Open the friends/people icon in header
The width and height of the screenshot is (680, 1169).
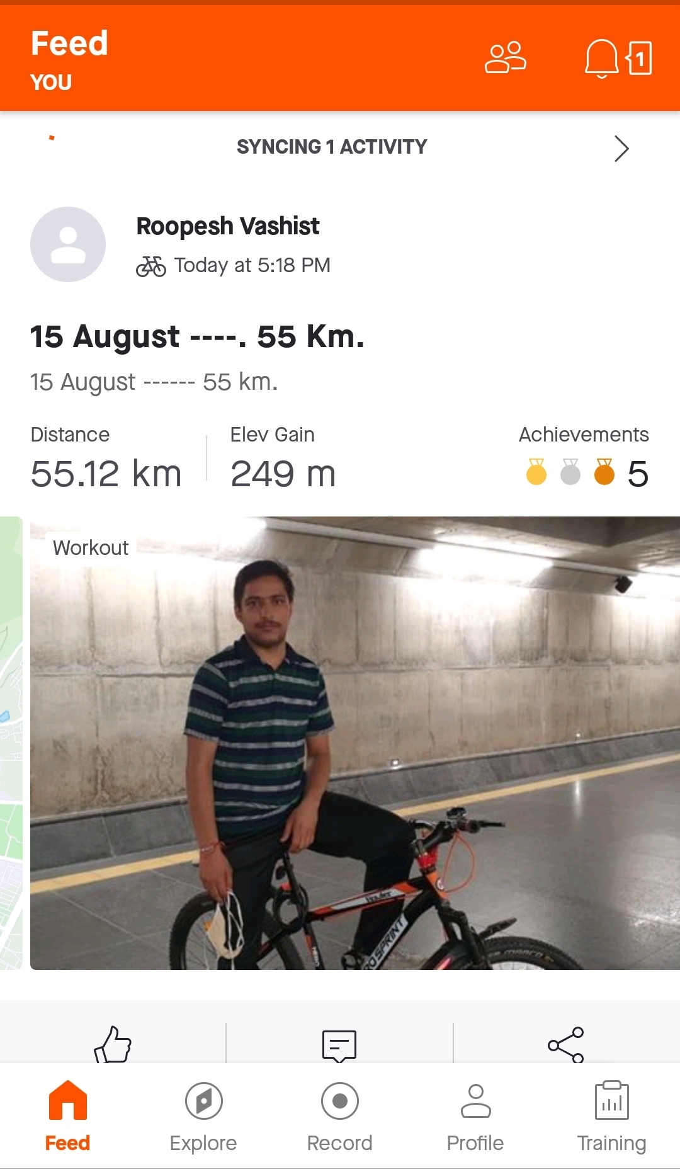click(x=506, y=58)
